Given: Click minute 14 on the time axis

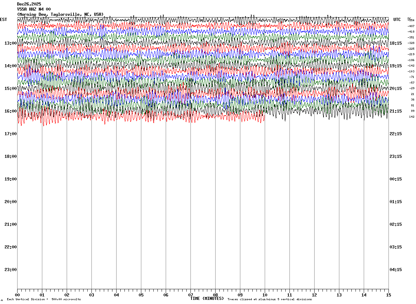Looking at the screenshot, I should pyautogui.click(x=364, y=295).
